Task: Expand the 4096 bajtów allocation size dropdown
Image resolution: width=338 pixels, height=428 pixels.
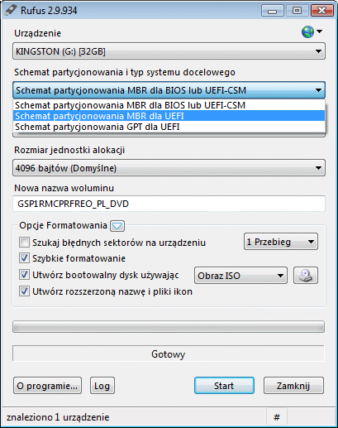Action: pos(169,168)
